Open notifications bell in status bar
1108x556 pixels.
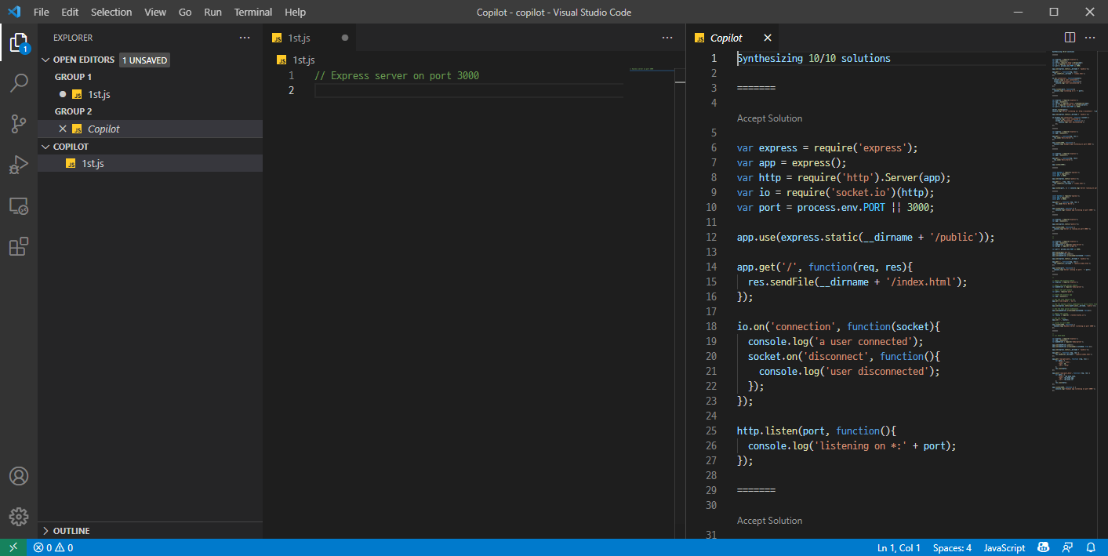click(1091, 547)
